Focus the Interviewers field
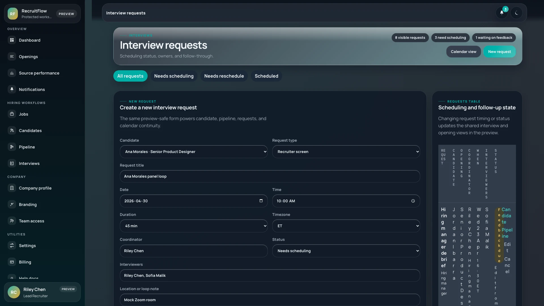 [x=270, y=275]
